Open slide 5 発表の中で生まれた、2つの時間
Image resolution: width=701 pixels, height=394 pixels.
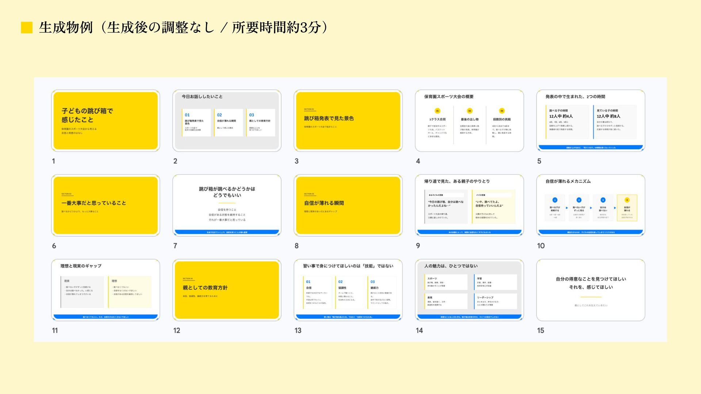click(x=590, y=121)
